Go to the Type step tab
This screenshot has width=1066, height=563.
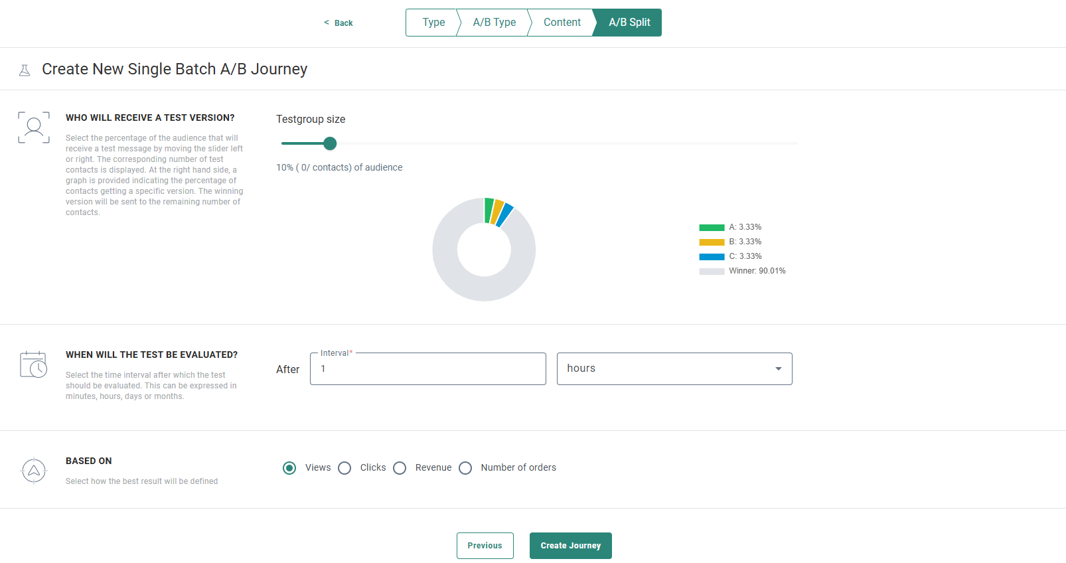433,23
